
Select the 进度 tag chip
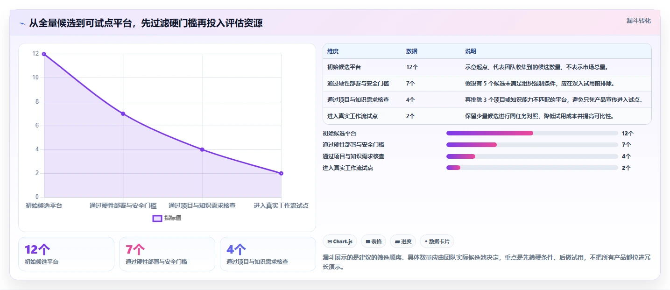[x=403, y=241]
